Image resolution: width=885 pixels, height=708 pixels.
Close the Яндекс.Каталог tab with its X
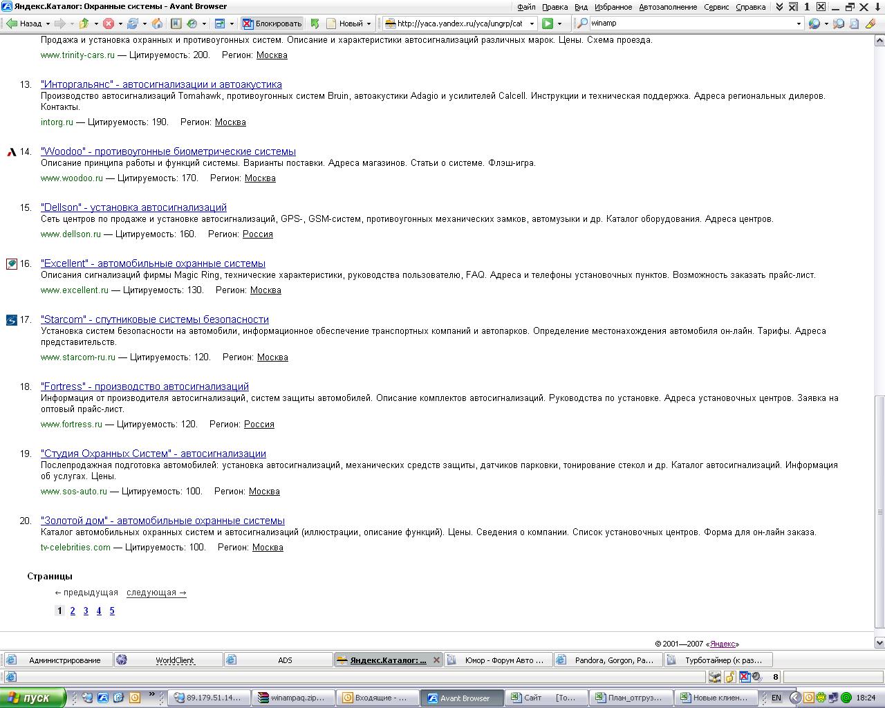pos(436,660)
